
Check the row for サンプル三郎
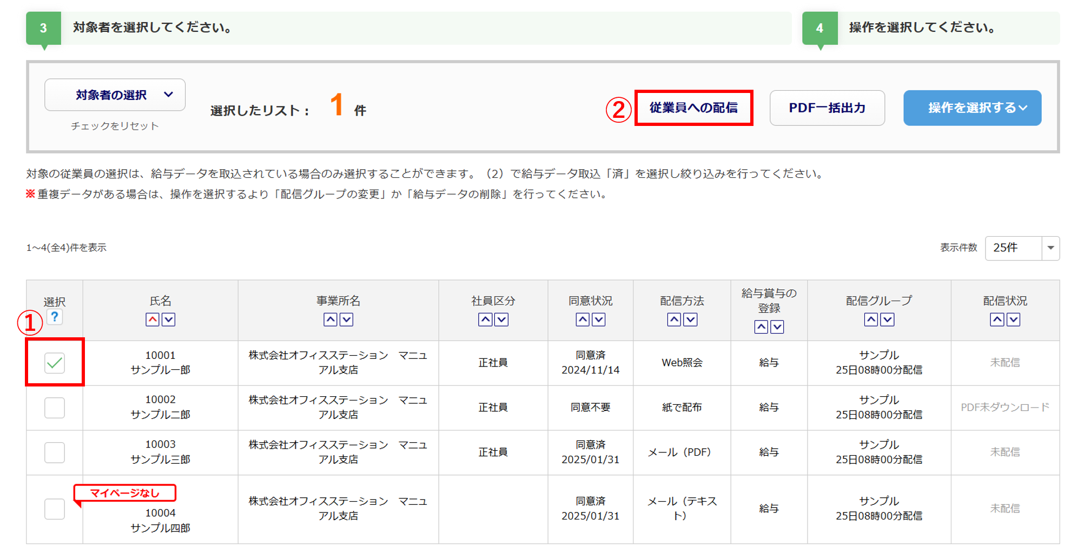tap(55, 452)
